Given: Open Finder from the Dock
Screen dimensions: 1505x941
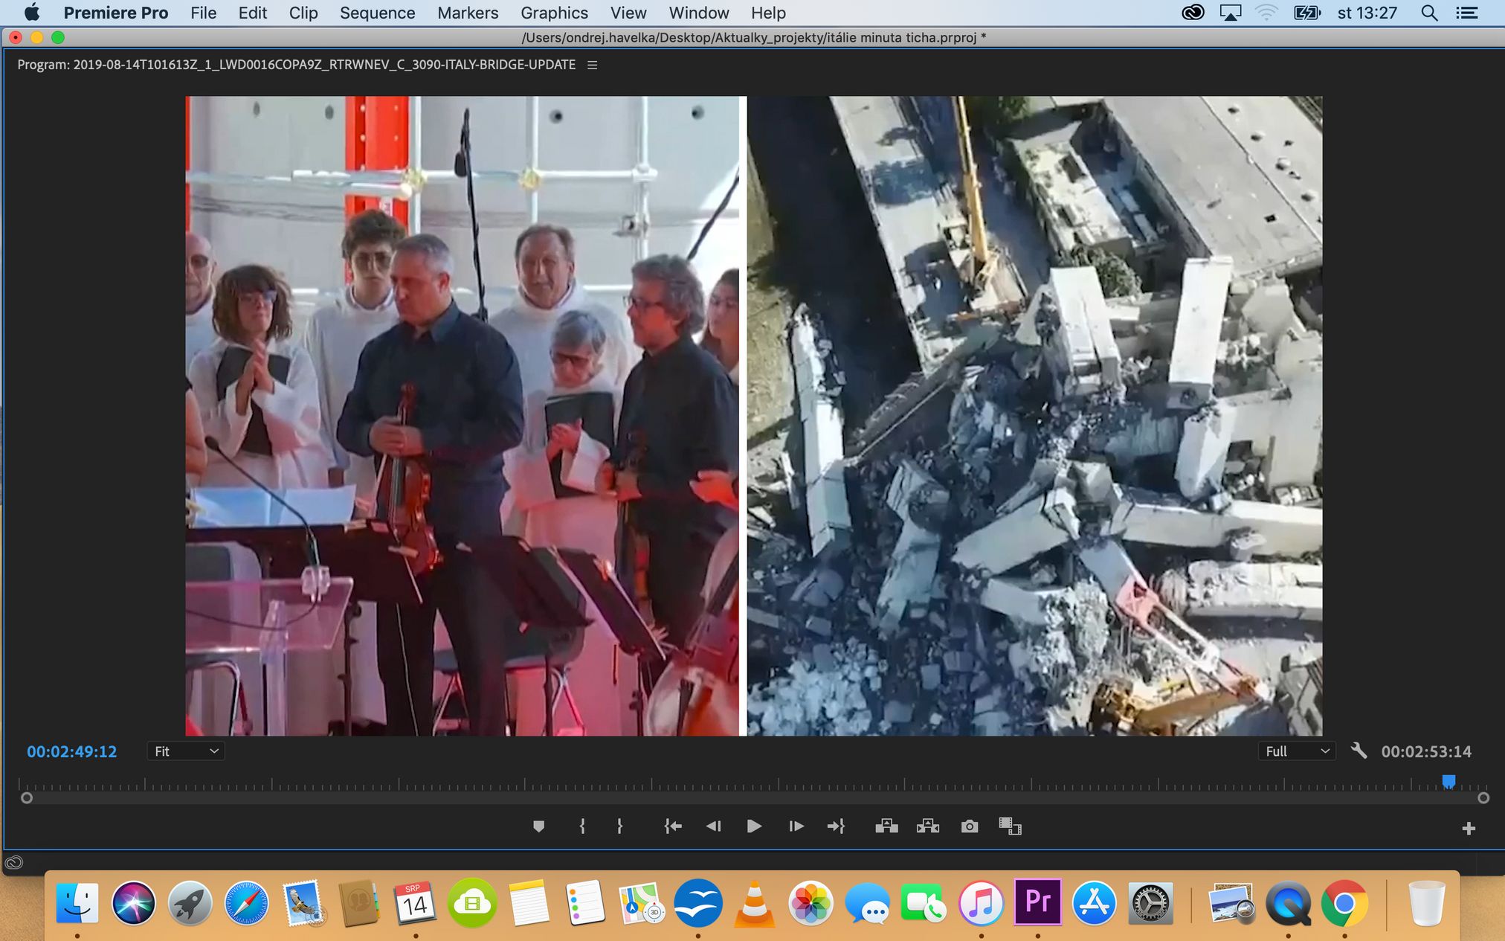Looking at the screenshot, I should coord(77,903).
